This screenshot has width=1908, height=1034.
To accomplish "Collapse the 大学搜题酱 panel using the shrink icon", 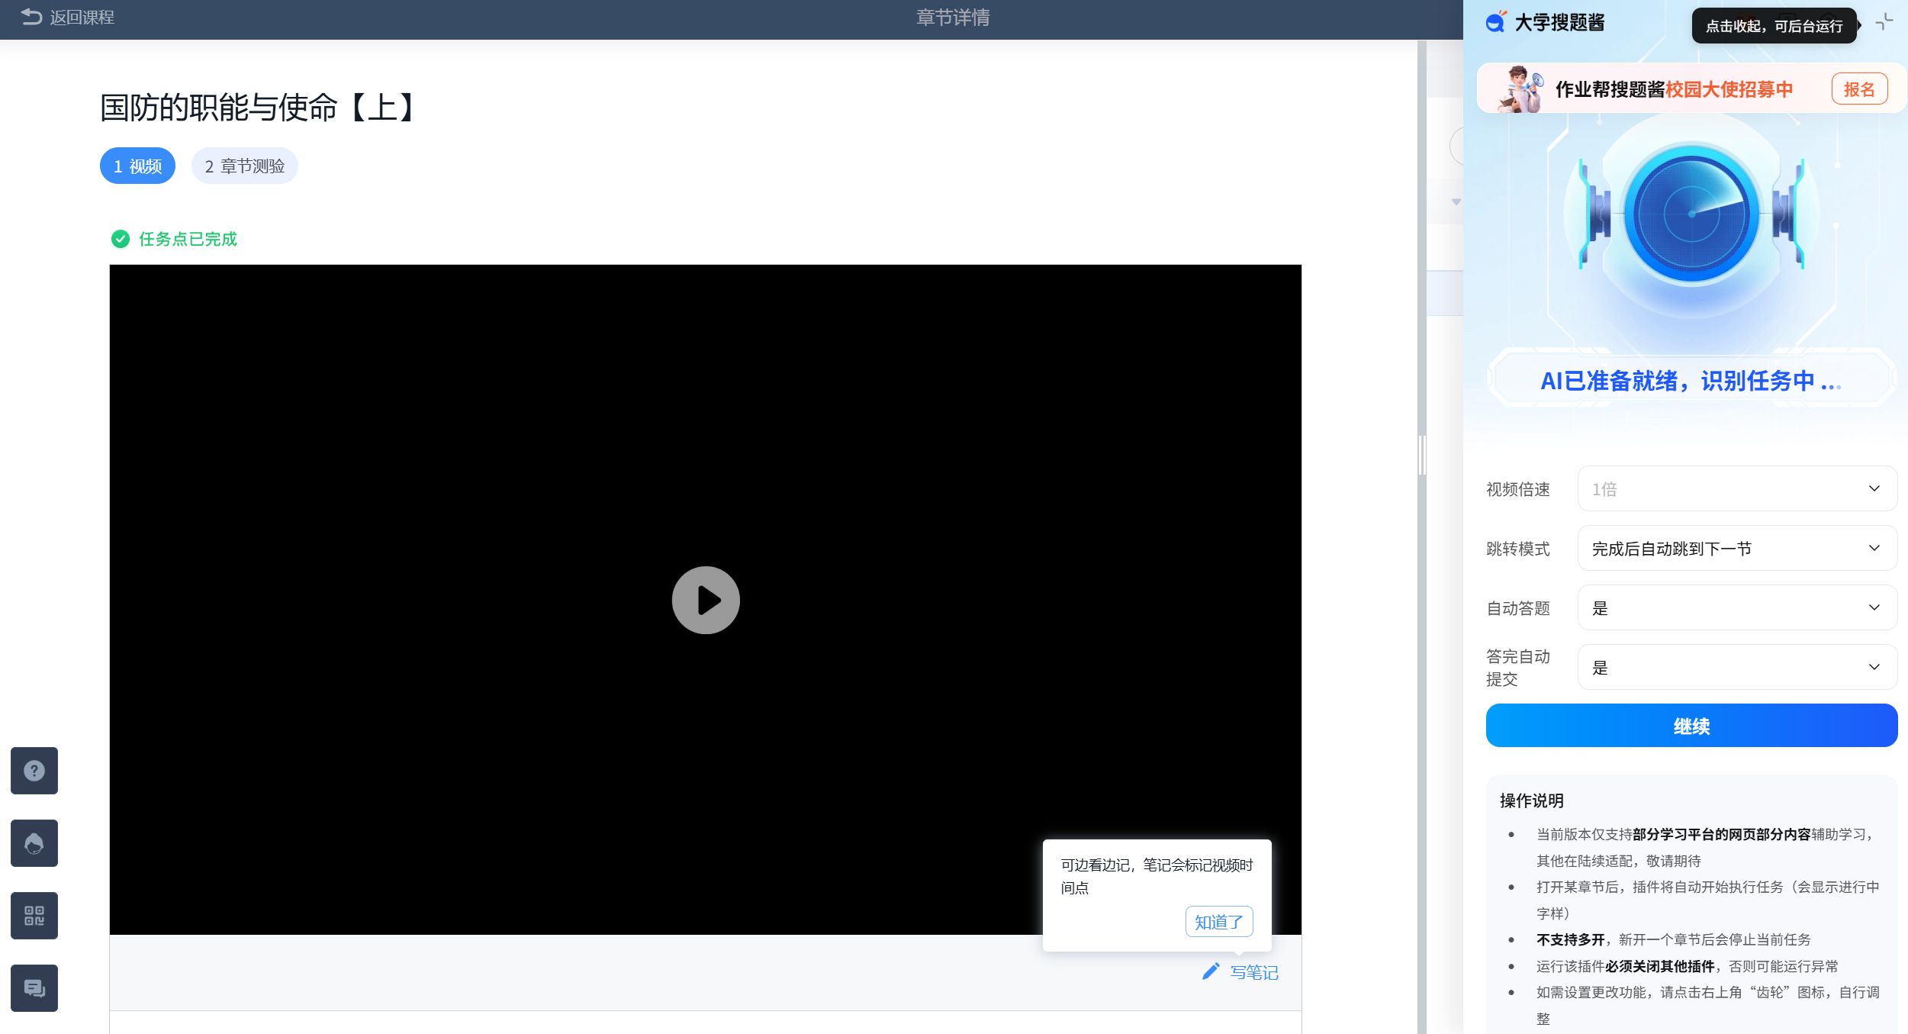I will (1884, 22).
